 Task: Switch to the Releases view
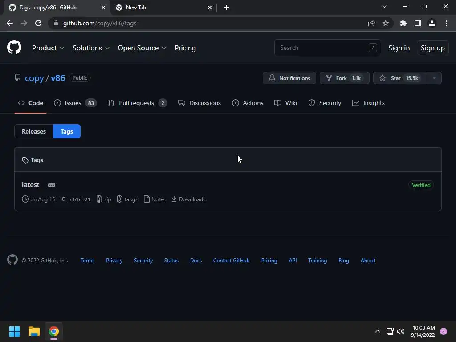click(x=34, y=131)
